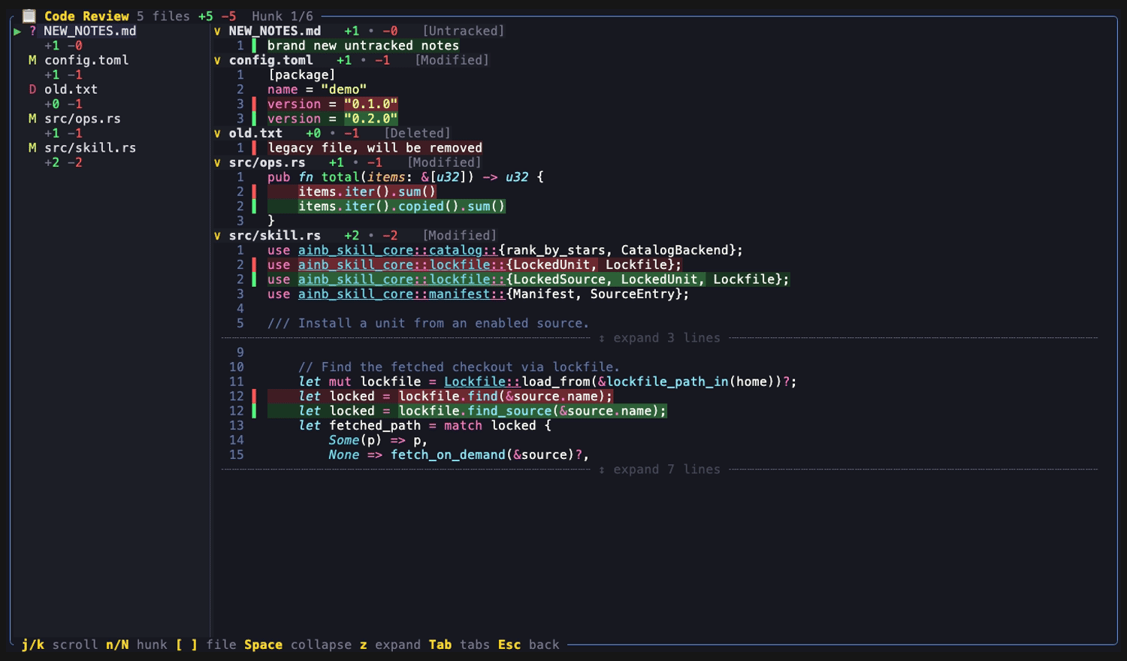1127x661 pixels.
Task: Collapse the NEW_NOTES.md diff section chevron
Action: click(x=217, y=31)
